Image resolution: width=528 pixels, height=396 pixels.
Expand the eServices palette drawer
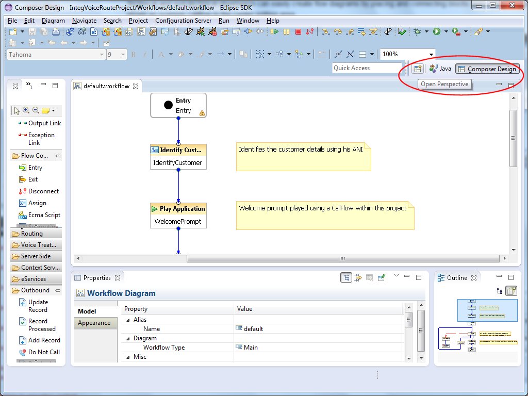(36, 279)
